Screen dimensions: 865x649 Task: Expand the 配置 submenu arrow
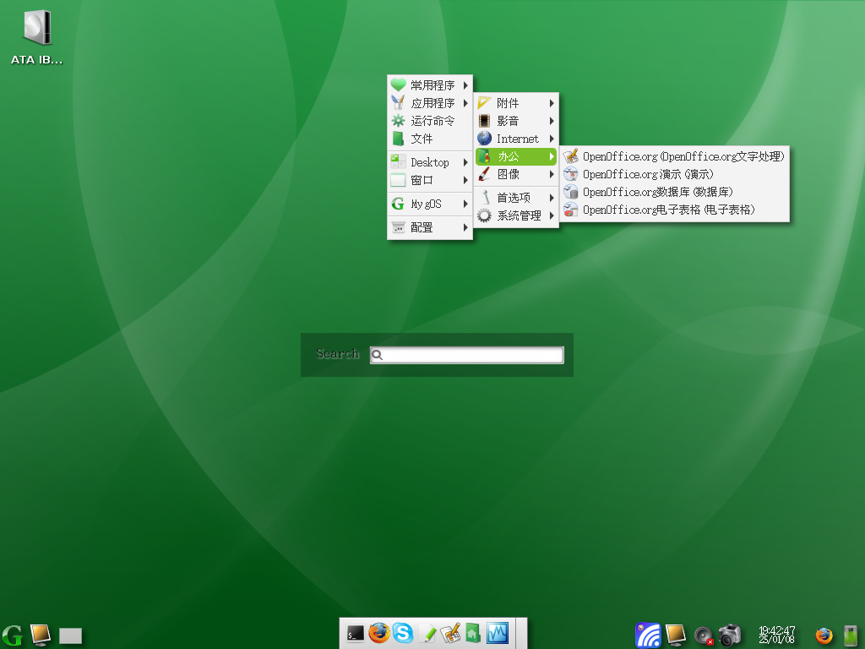coord(465,227)
